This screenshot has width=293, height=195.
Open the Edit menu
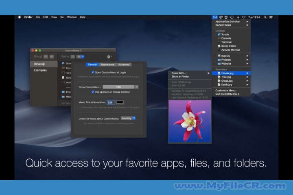pos(46,17)
